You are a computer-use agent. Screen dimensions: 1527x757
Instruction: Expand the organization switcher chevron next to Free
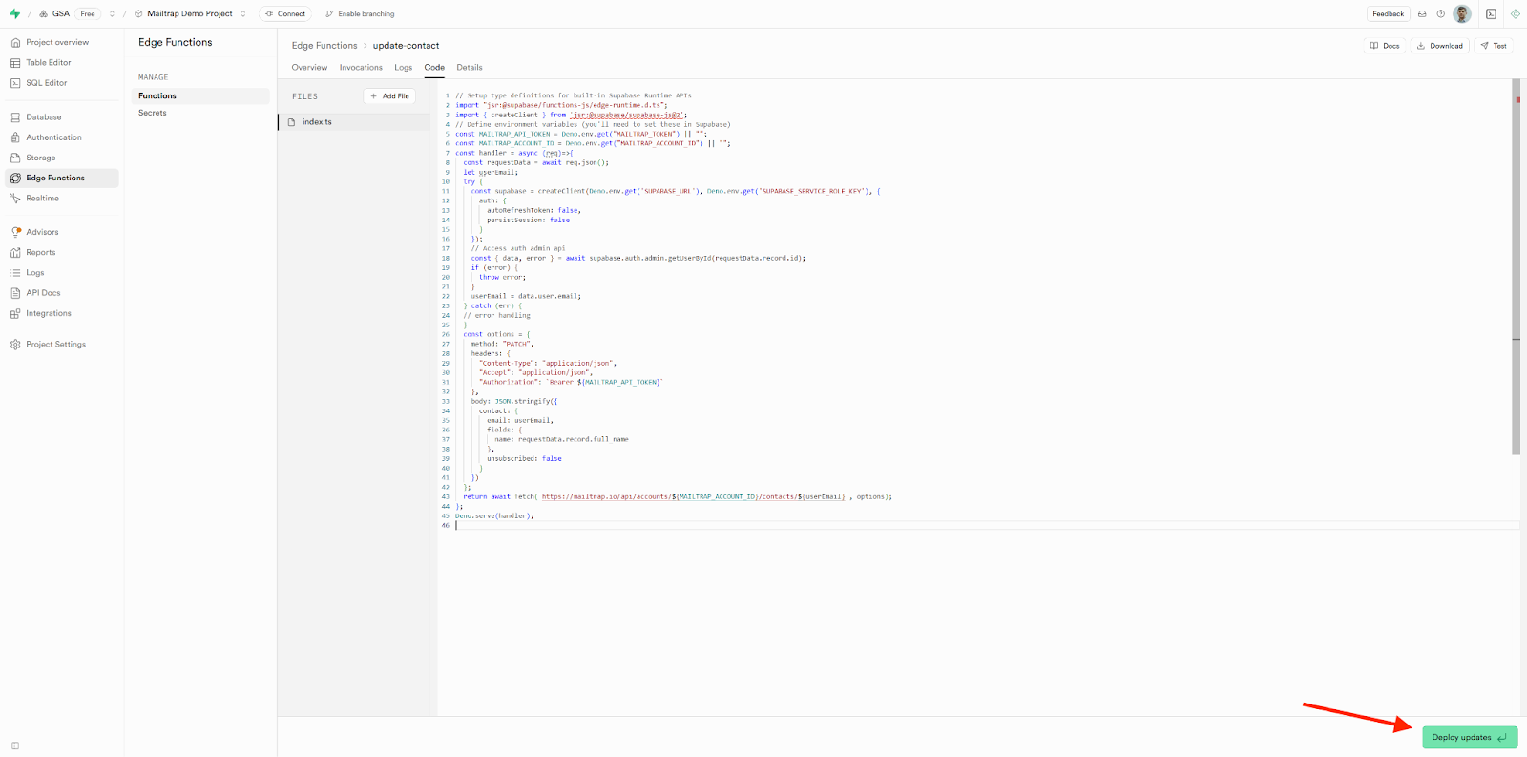click(112, 13)
